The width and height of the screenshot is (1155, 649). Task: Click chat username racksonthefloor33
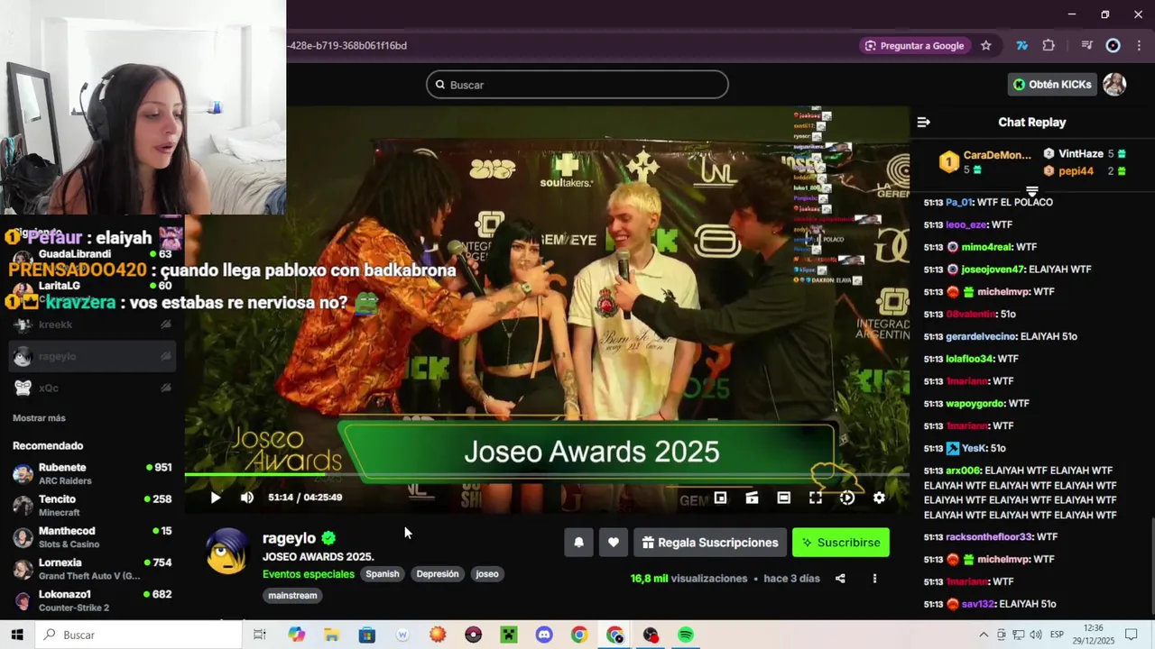click(989, 537)
